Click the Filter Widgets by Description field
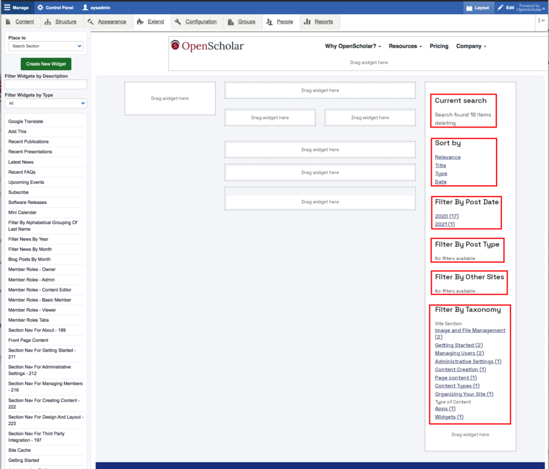The image size is (549, 469). point(46,85)
